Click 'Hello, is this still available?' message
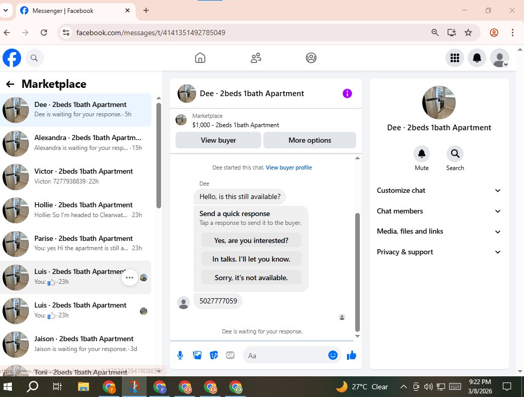 (240, 196)
